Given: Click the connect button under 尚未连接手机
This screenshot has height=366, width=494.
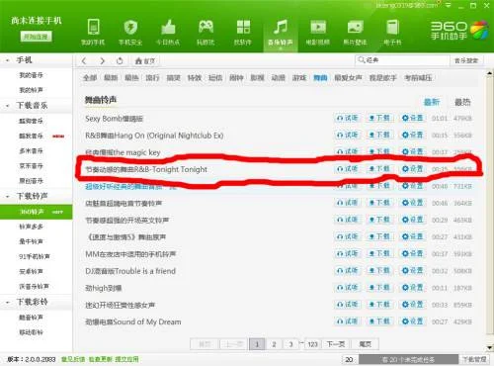Looking at the screenshot, I should tap(36, 37).
